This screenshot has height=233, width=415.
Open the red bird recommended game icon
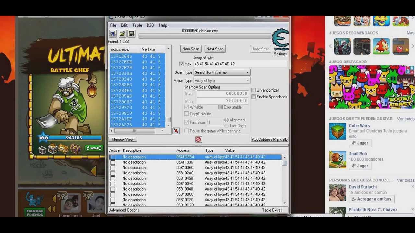[381, 46]
